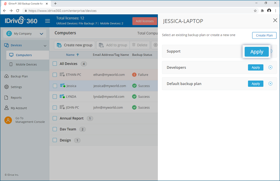Click Create Plan button
The image size is (280, 181).
(264, 35)
